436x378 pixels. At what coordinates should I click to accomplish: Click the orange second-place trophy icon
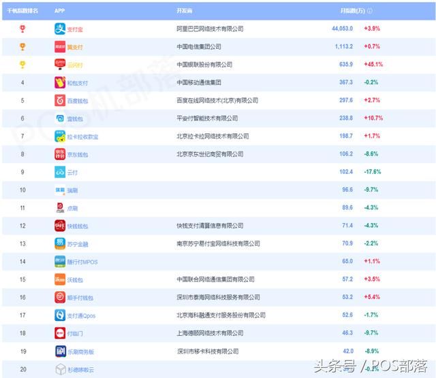(22, 47)
